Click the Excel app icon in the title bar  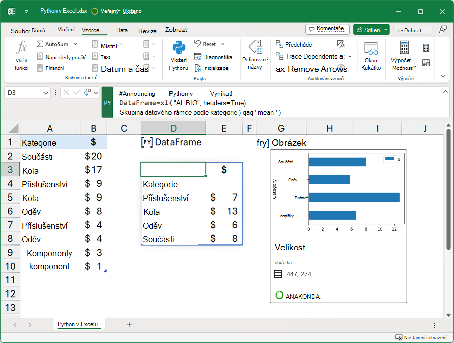pyautogui.click(x=12, y=11)
